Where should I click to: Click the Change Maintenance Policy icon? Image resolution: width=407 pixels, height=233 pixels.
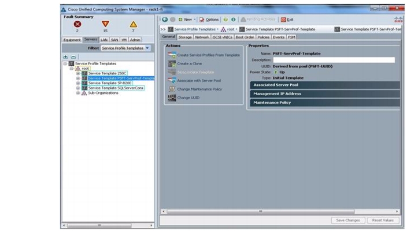click(x=172, y=89)
